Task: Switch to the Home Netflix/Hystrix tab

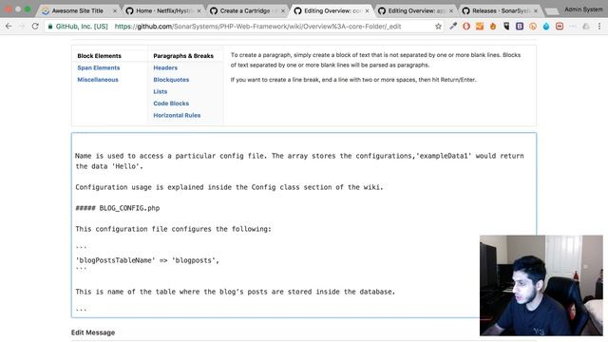Action: (x=162, y=10)
